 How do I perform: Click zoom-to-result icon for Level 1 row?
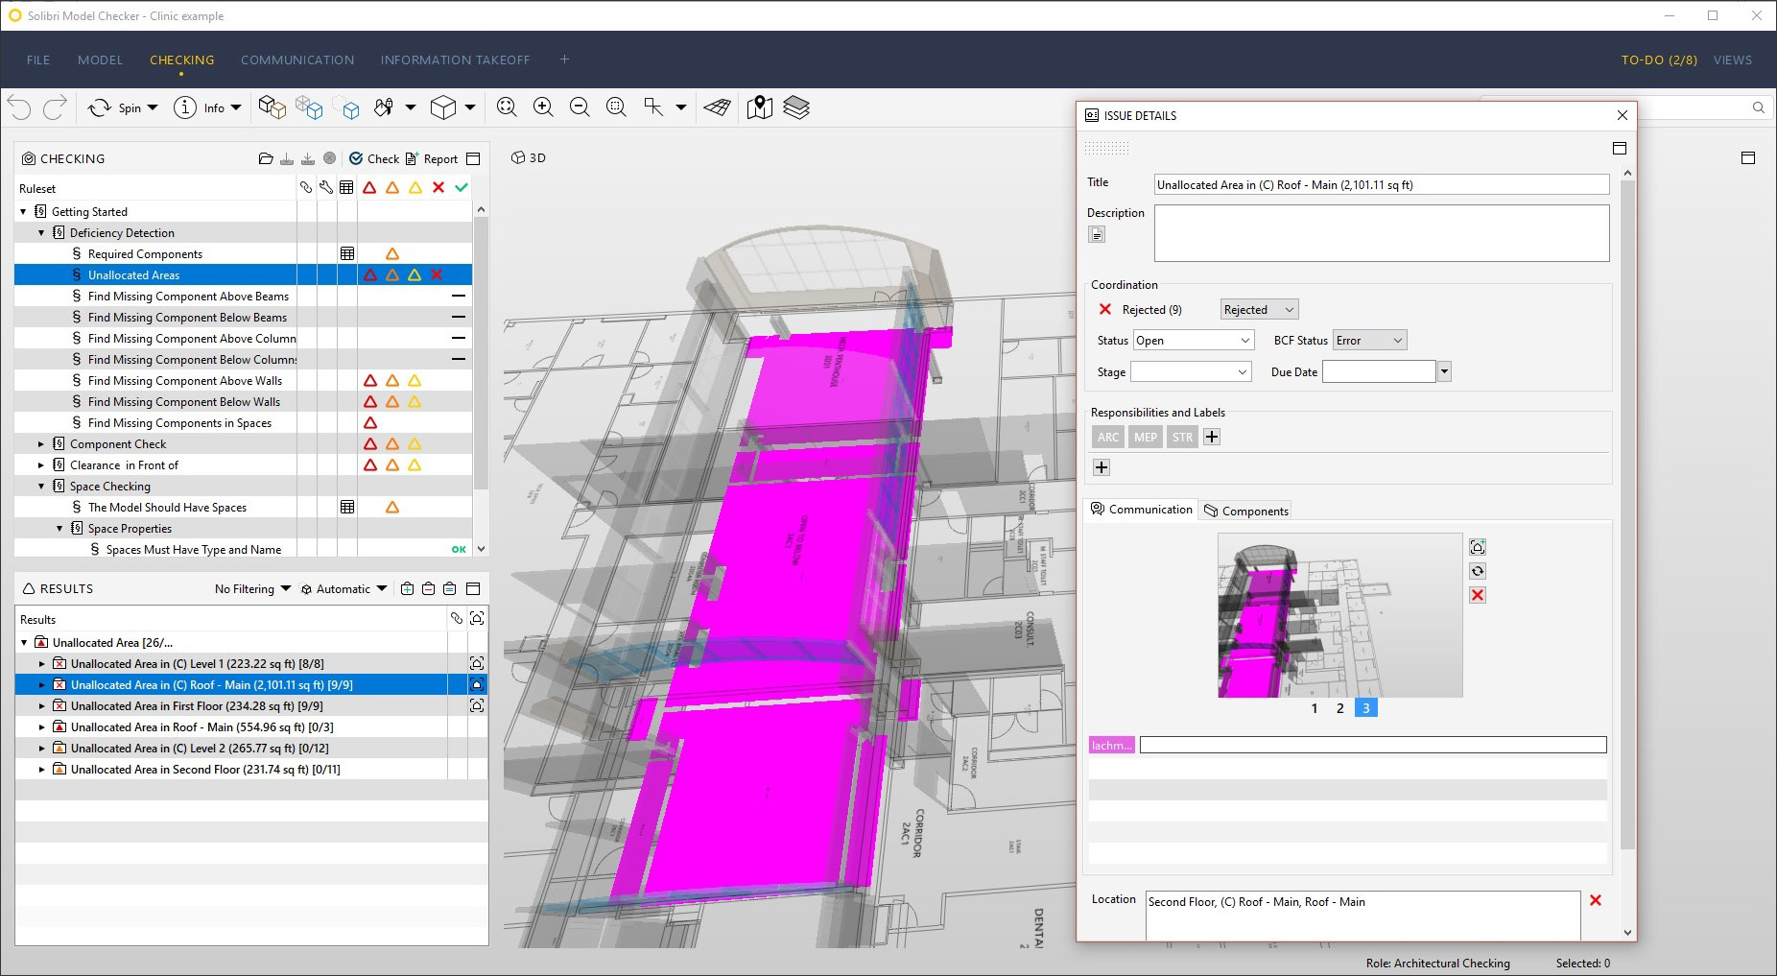pos(477,663)
